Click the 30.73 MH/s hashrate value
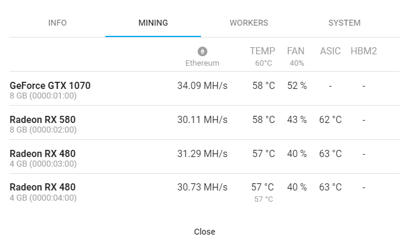405x246 pixels. tap(202, 187)
